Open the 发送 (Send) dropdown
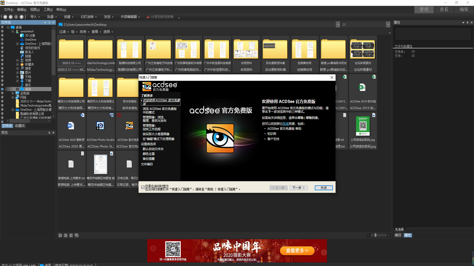 [x=109, y=17]
